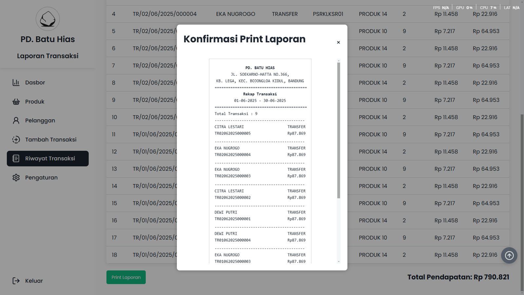Select the Tambah Transaksi menu label
The height and width of the screenshot is (295, 524).
click(x=51, y=140)
